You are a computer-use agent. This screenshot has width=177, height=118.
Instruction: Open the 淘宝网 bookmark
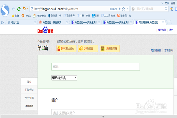click(124, 16)
